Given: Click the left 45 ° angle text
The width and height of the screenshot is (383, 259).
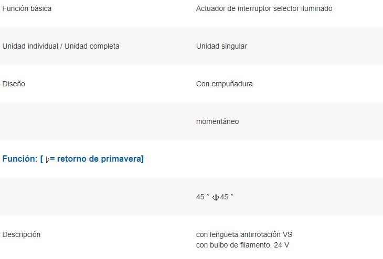Looking at the screenshot, I should (x=203, y=197).
